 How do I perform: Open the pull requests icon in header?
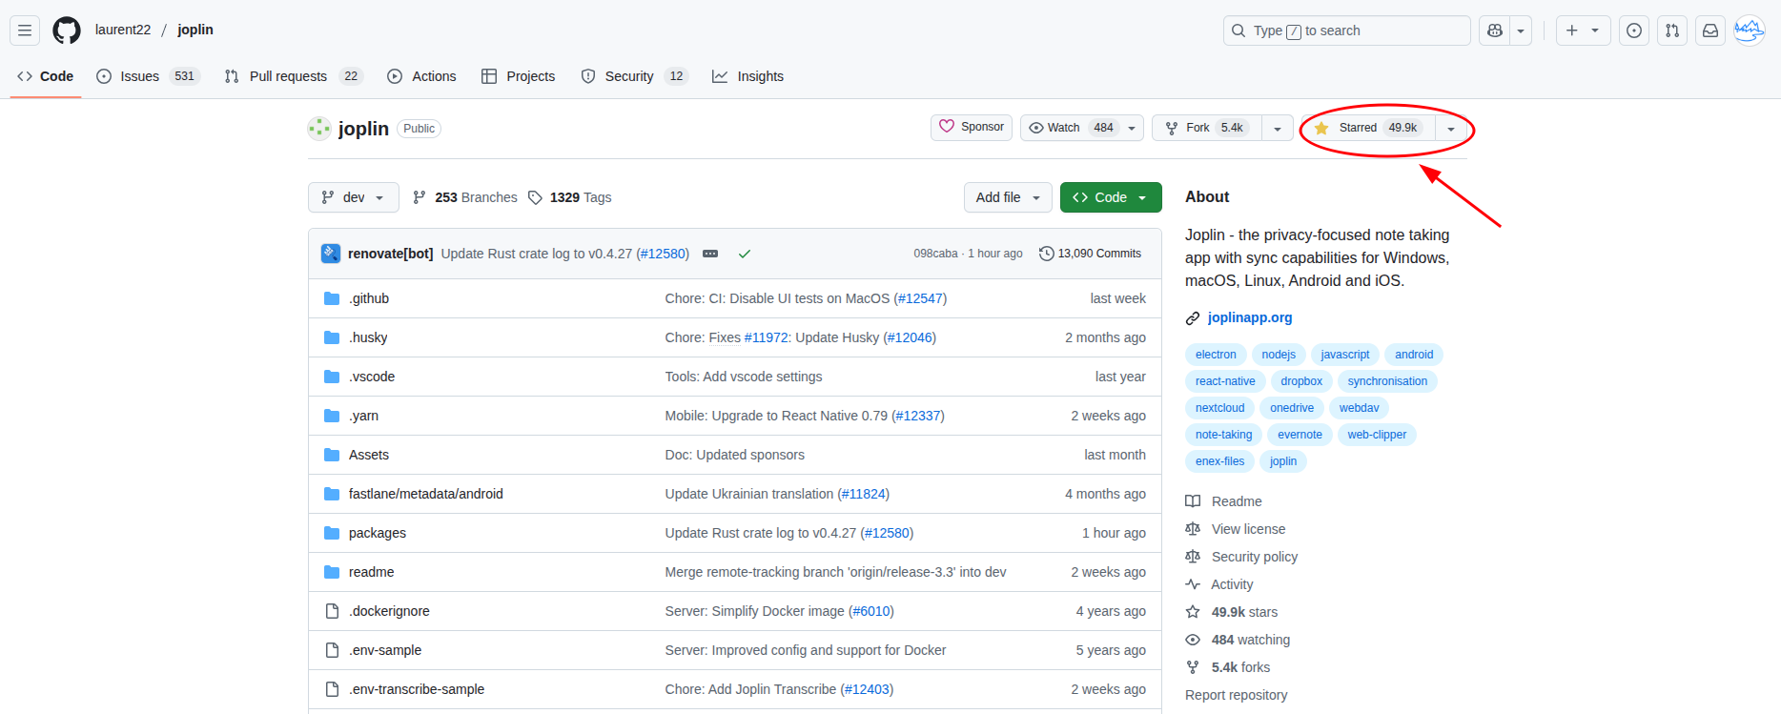coord(1672,31)
